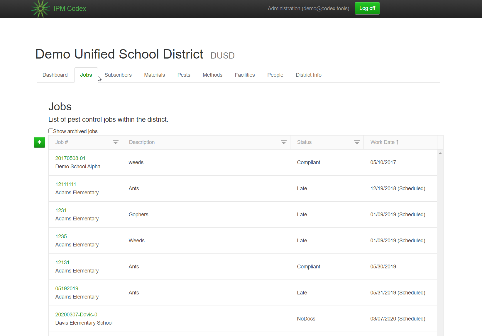Open the Subscribers tab
The height and width of the screenshot is (336, 482).
(x=118, y=75)
